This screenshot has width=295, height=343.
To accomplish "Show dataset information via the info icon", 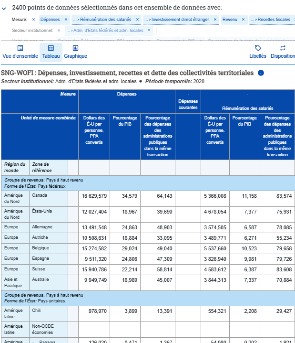I will [x=261, y=73].
